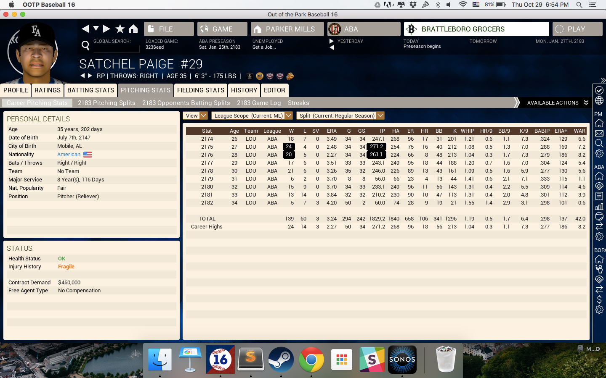
Task: Open the Split regular season dropdown
Action: tap(340, 115)
